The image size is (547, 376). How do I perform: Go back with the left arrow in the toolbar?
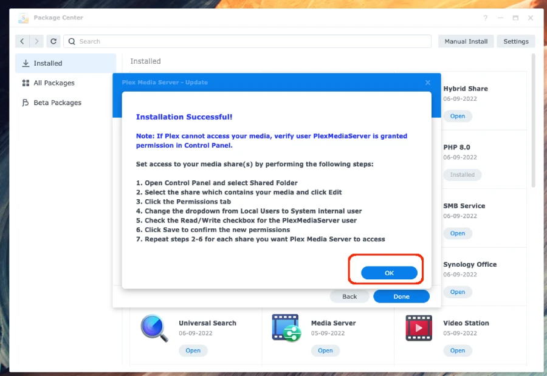[x=22, y=41]
